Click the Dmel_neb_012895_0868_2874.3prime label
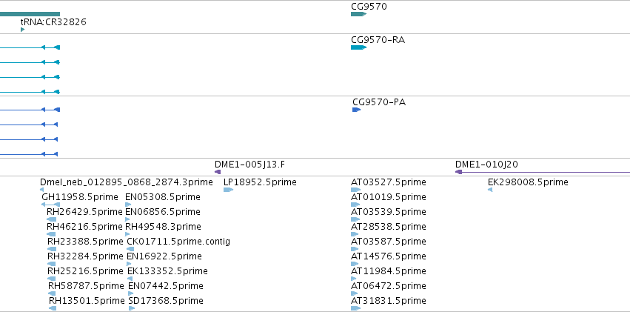630x312 pixels. tap(126, 182)
